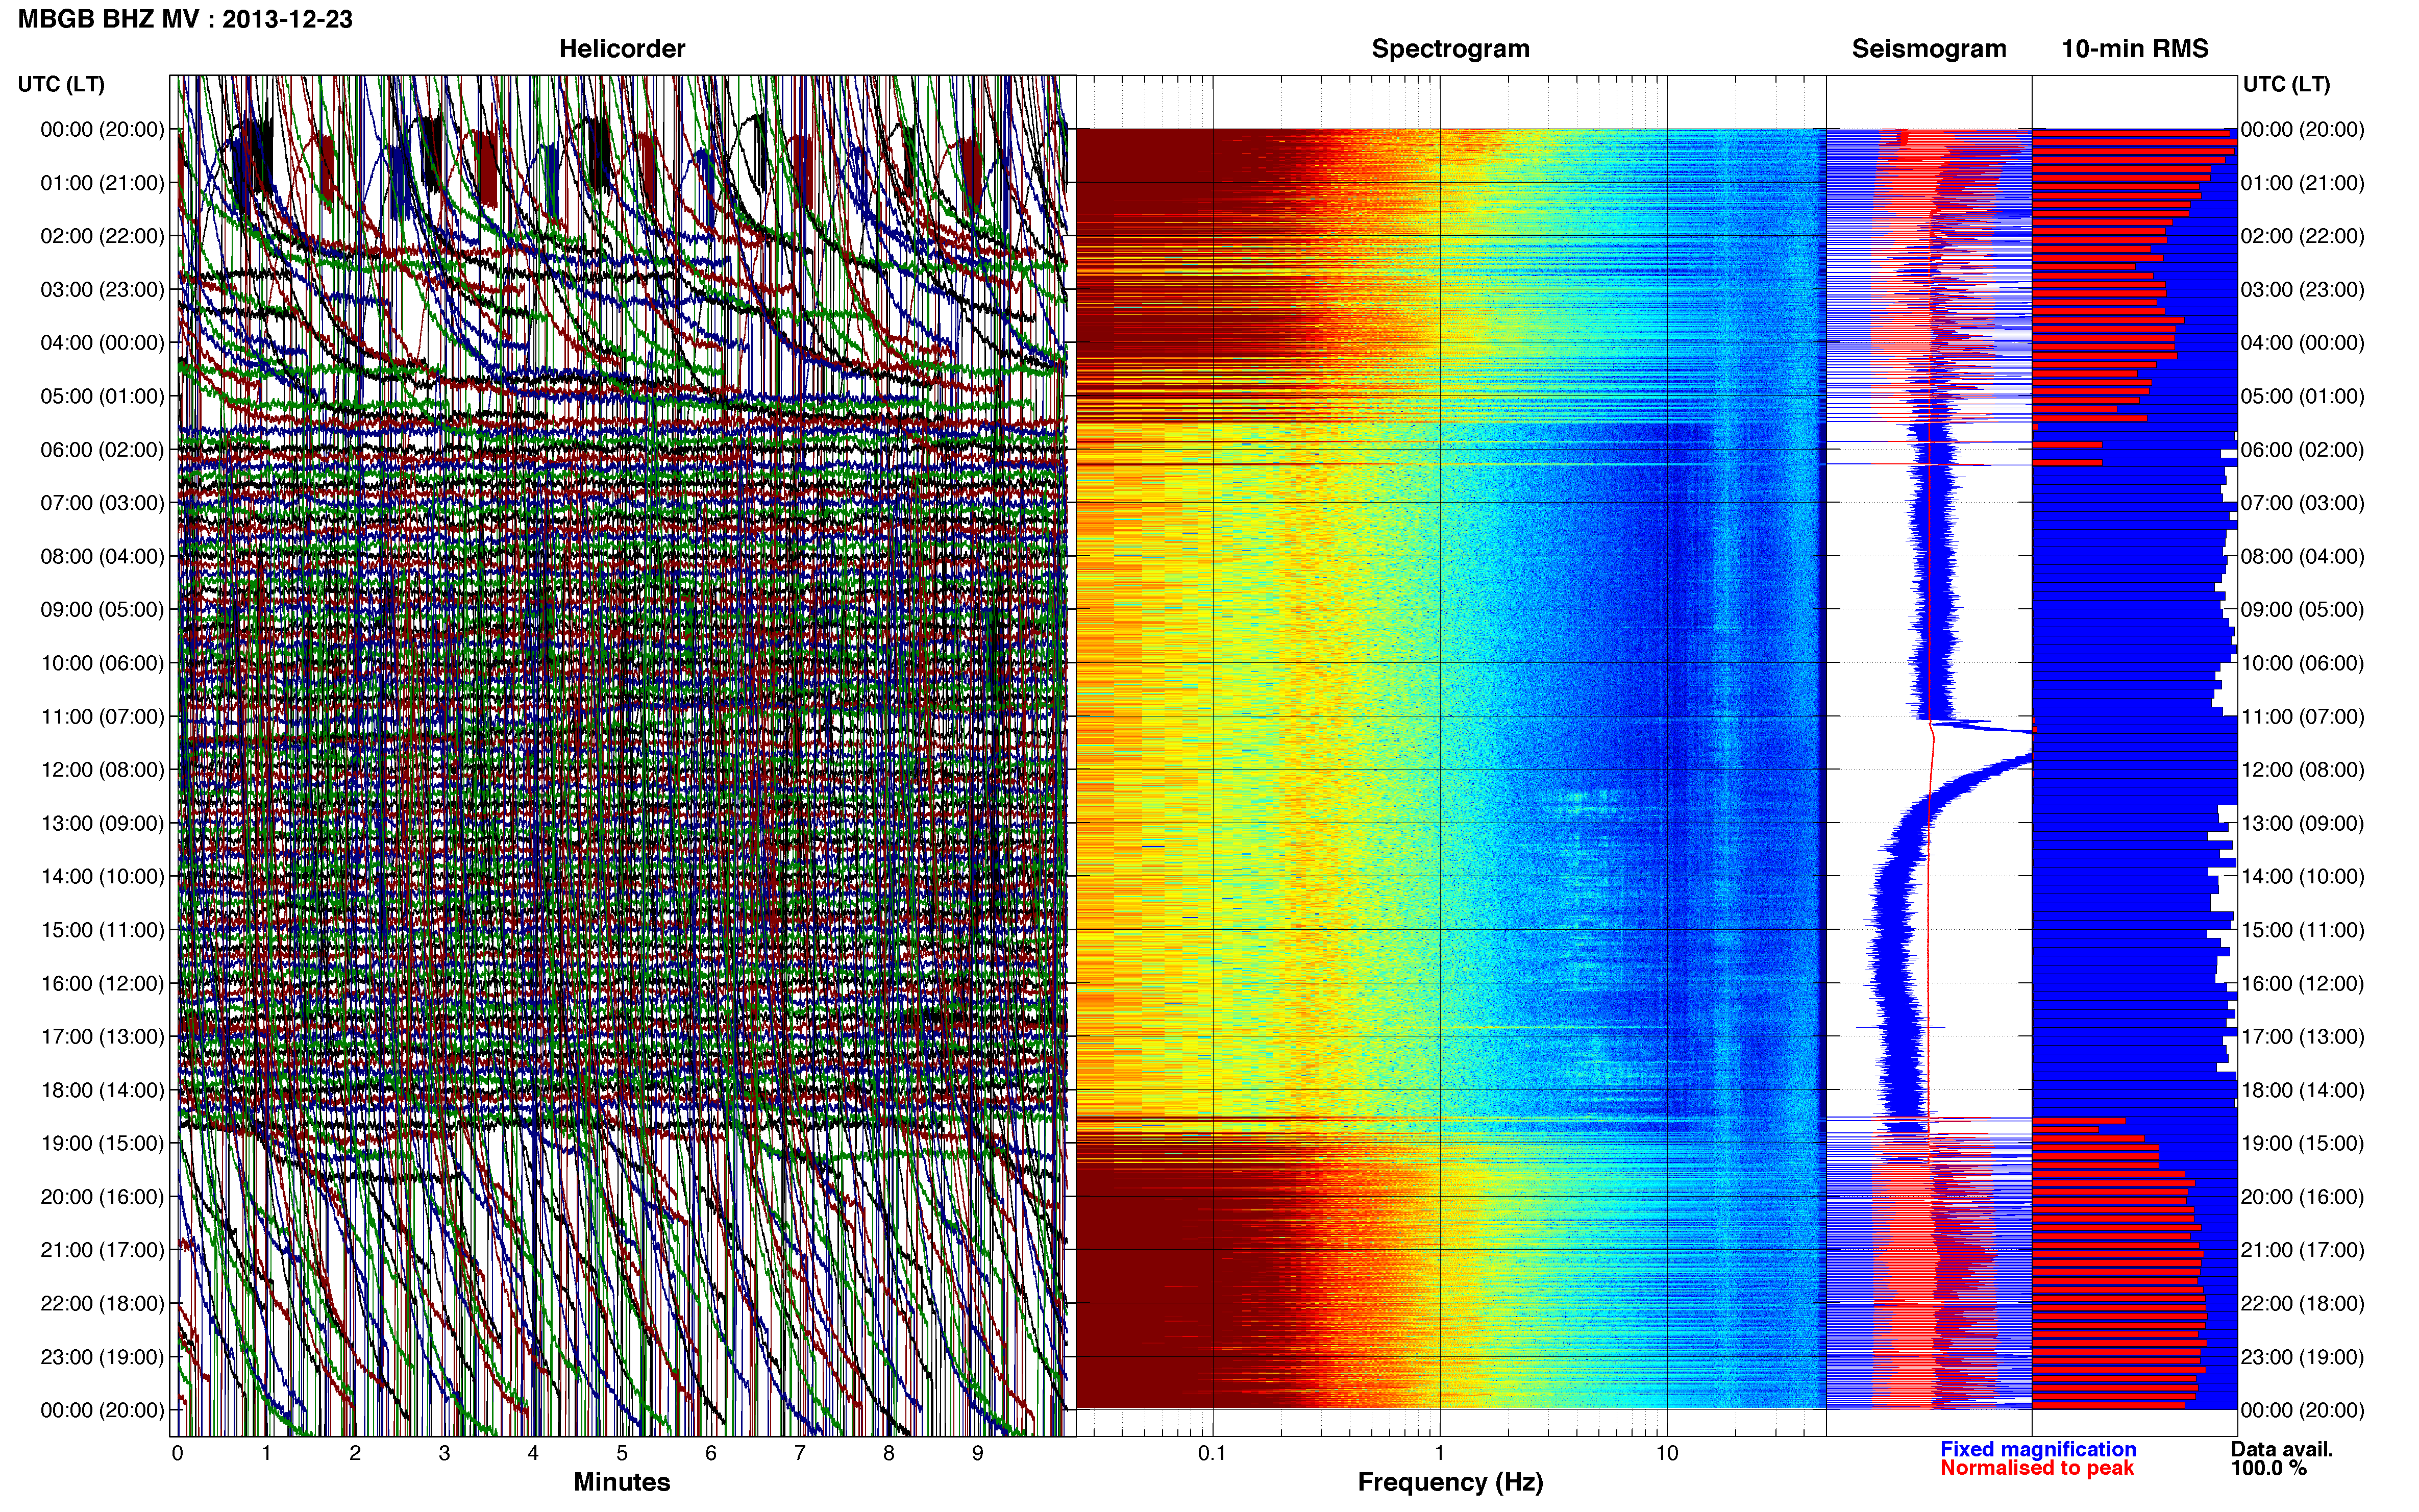The height and width of the screenshot is (1512, 2419).
Task: Select the Fixed magnification legend text
Action: 2038,1449
